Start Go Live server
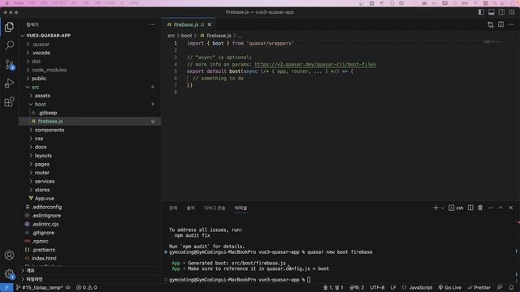Image resolution: width=520 pixels, height=292 pixels. [449, 287]
